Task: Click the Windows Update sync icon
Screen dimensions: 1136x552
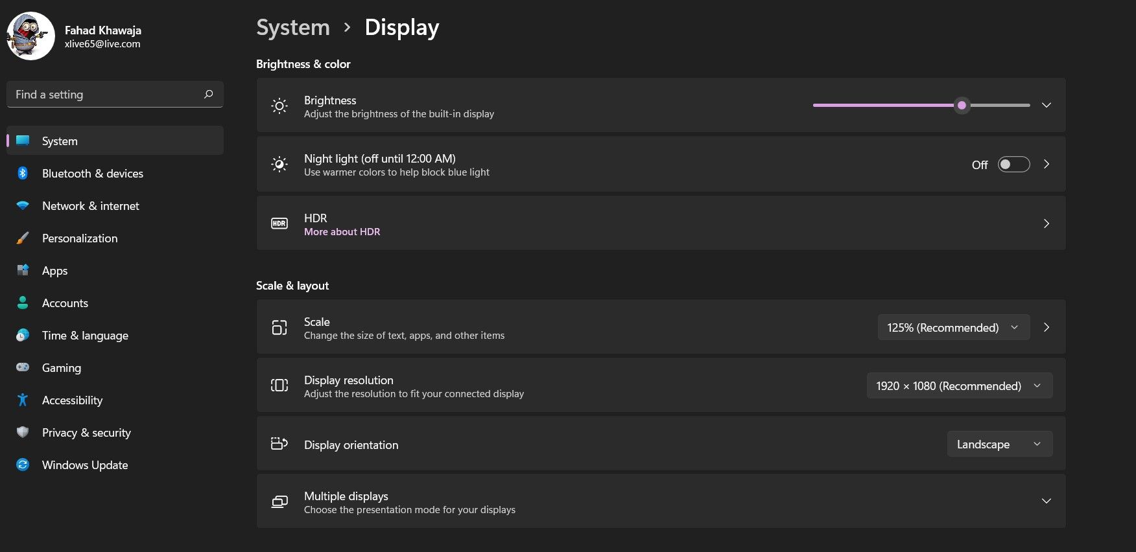Action: point(23,465)
